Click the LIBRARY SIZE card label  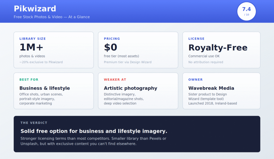coord(32,39)
